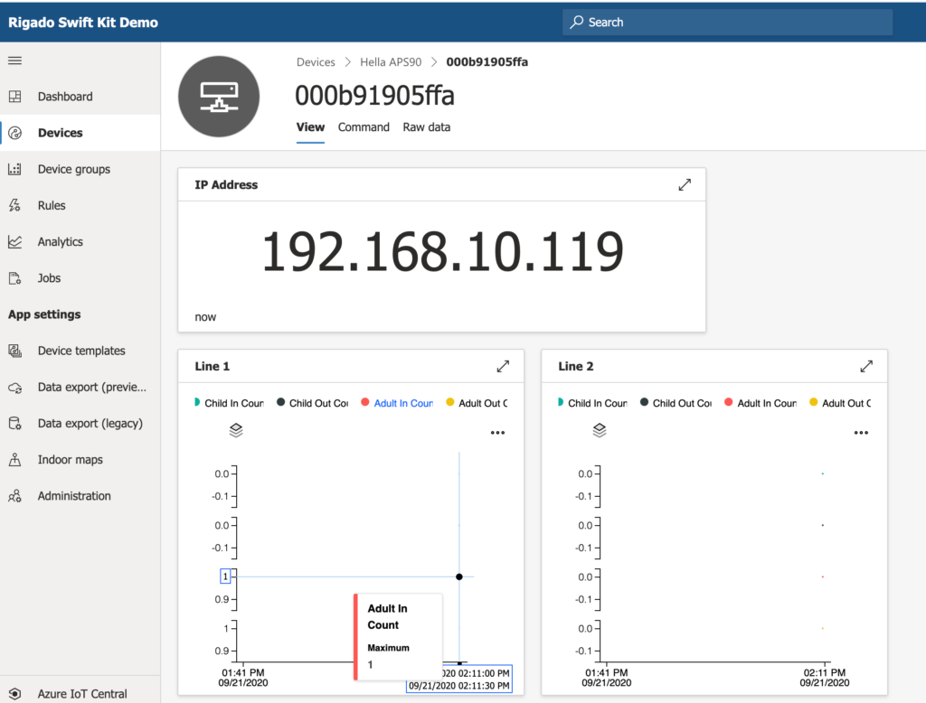Toggle Adult In Count series in Line 2
This screenshot has width=926, height=703.
(x=760, y=403)
